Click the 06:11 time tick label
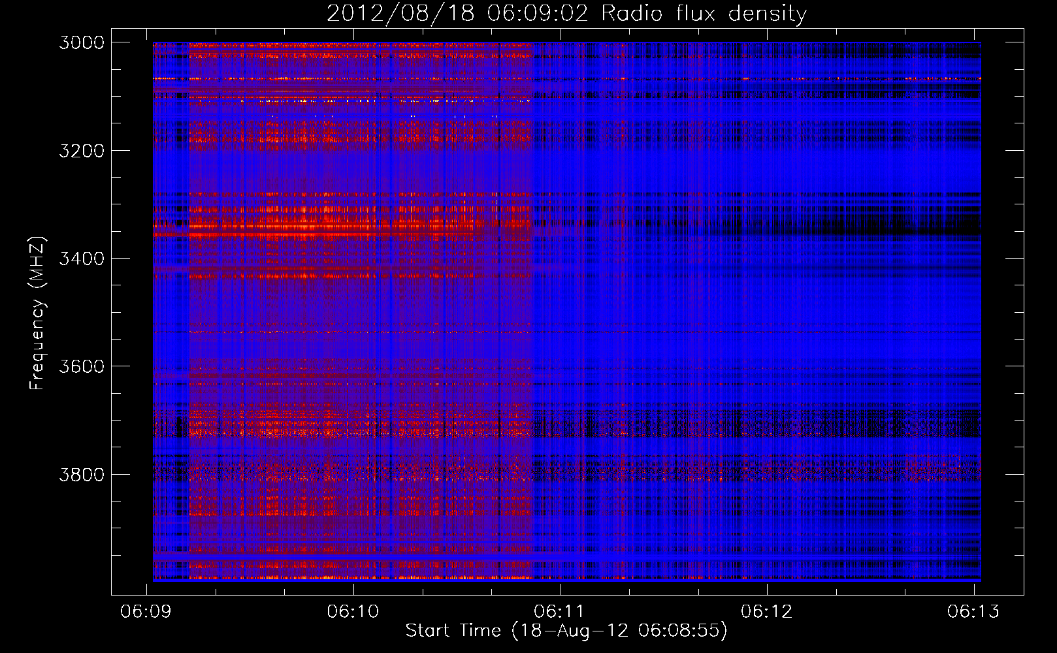The width and height of the screenshot is (1057, 653). point(560,611)
